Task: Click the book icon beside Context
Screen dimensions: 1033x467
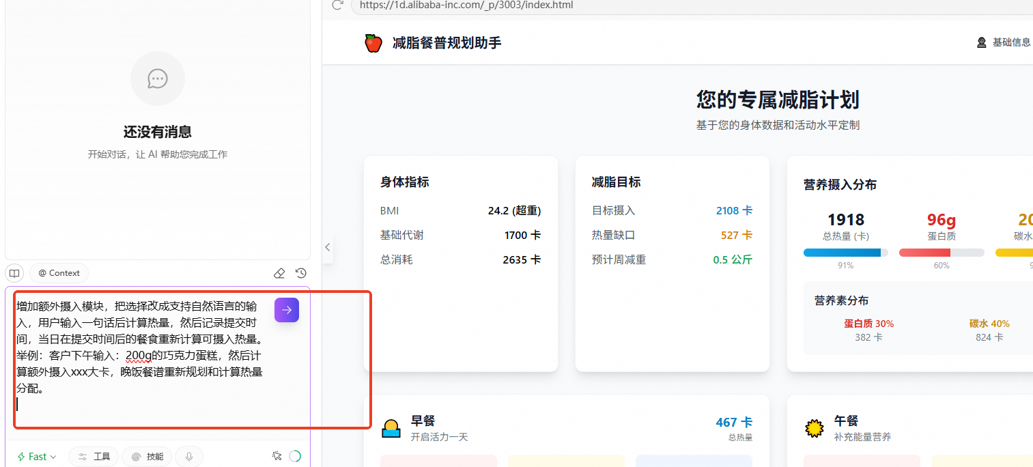Action: pos(14,273)
